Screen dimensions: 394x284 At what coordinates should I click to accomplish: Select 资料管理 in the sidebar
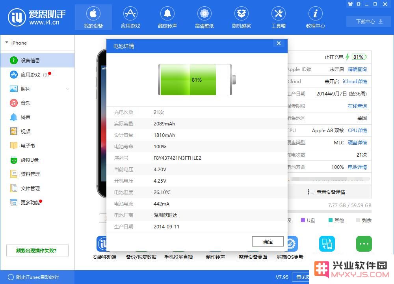(37, 174)
